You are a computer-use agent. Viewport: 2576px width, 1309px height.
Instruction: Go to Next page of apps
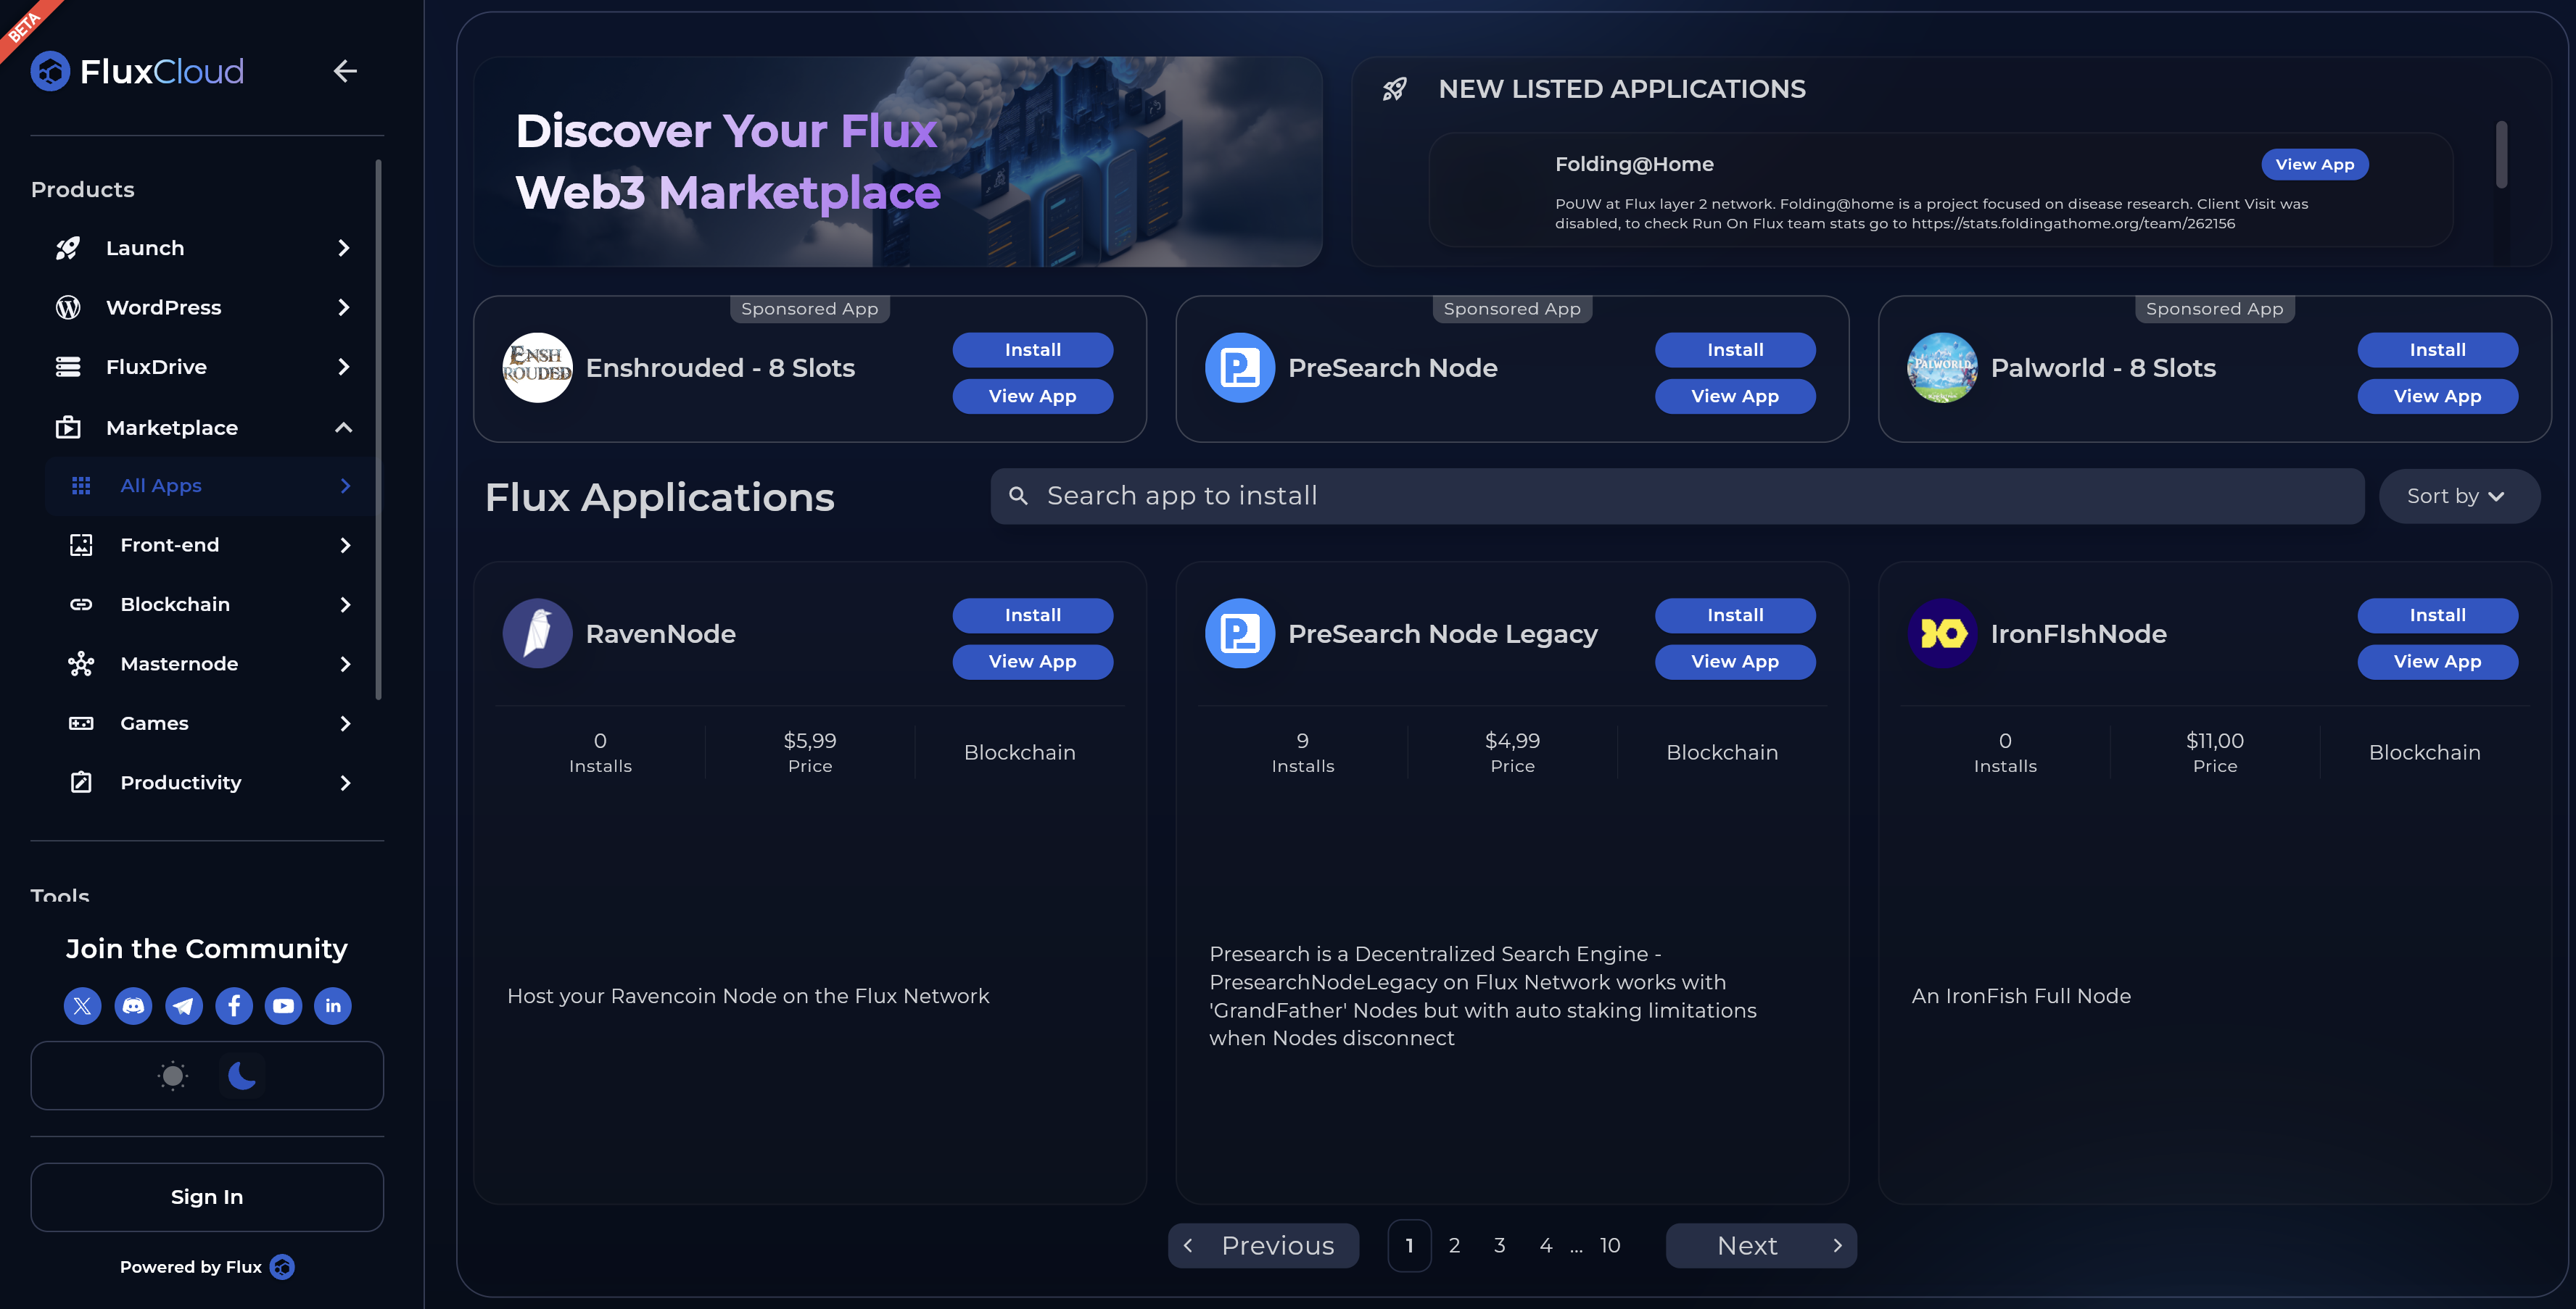coord(1761,1246)
